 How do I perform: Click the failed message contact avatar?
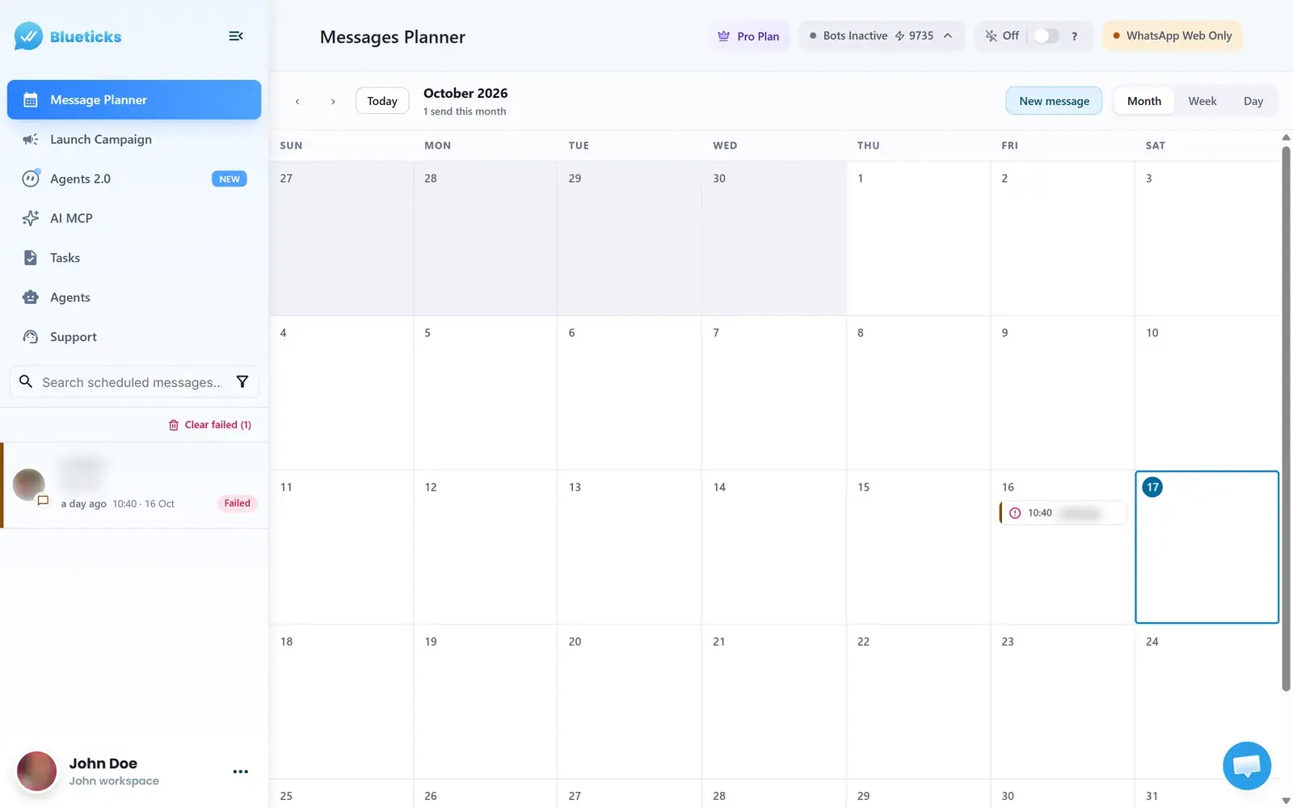pyautogui.click(x=29, y=485)
